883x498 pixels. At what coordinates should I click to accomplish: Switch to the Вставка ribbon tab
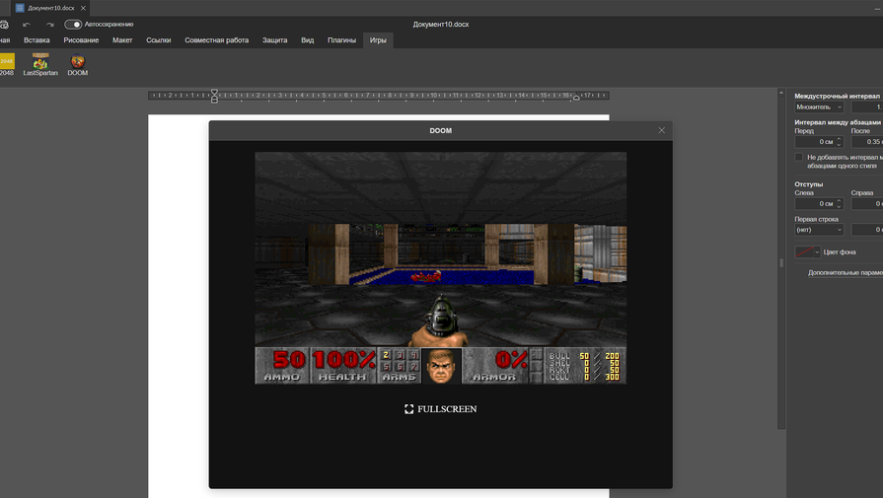[x=37, y=40]
